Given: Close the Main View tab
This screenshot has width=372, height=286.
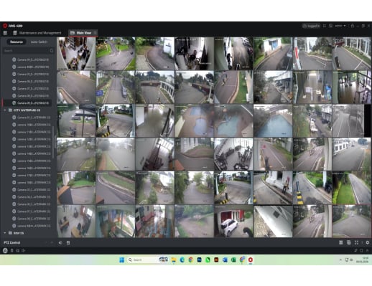Looking at the screenshot, I should coord(95,33).
